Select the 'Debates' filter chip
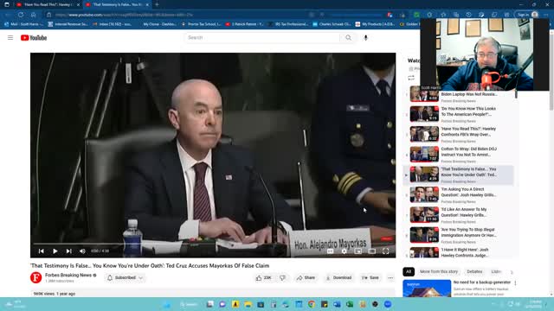554x311 pixels. click(474, 271)
